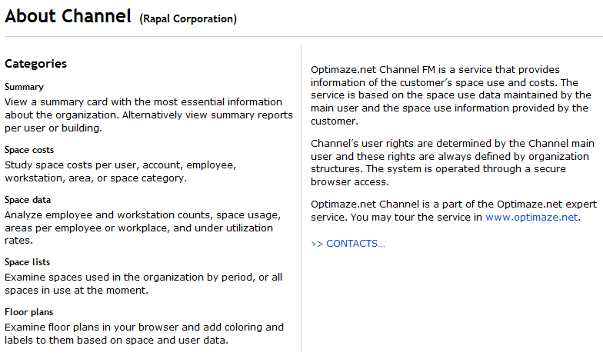
Task: Click the Optimaze.net Channel FM service paragraph
Action: click(450, 95)
